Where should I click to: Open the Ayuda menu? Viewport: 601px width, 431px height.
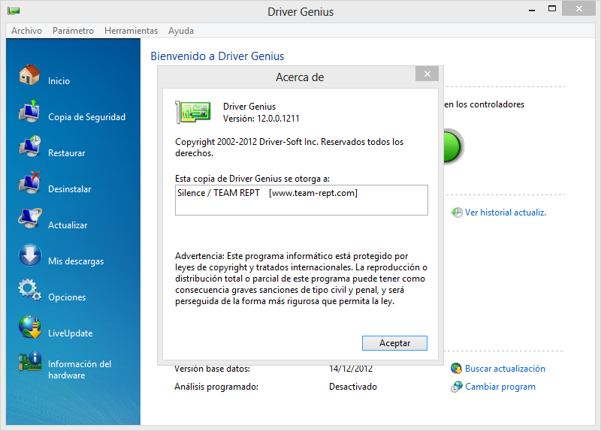[x=181, y=31]
